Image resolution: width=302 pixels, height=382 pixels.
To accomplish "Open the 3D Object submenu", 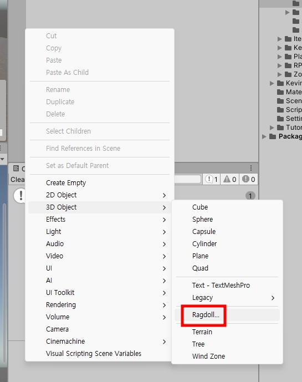I will point(100,207).
